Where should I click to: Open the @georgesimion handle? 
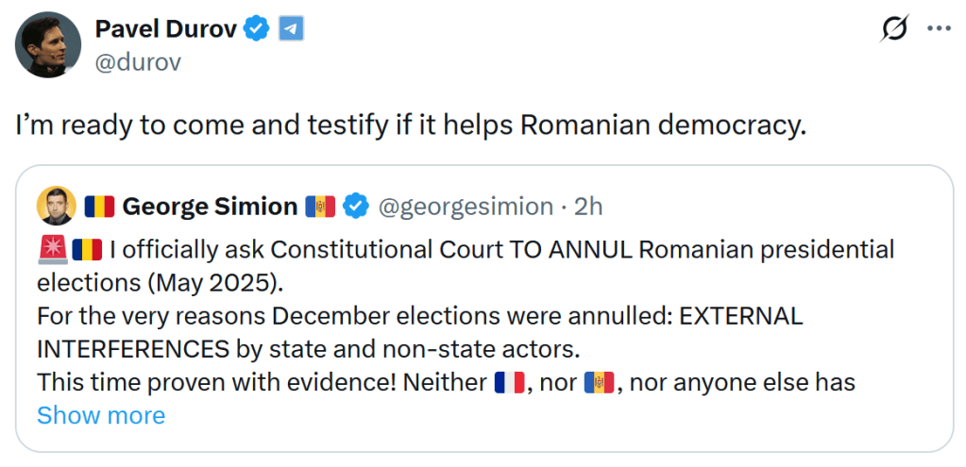pyautogui.click(x=466, y=206)
